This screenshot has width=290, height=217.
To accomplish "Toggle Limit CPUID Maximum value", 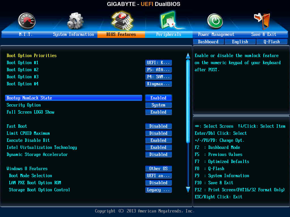I will coord(159,133).
